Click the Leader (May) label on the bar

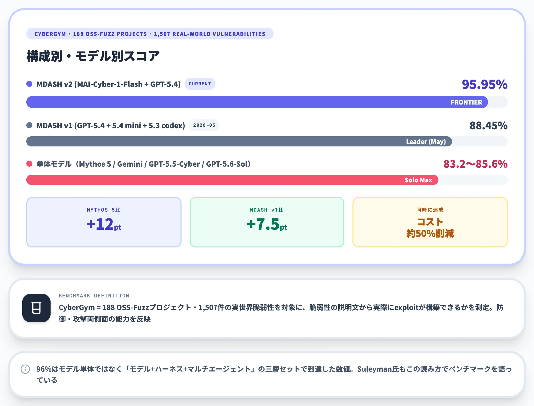[x=426, y=142]
